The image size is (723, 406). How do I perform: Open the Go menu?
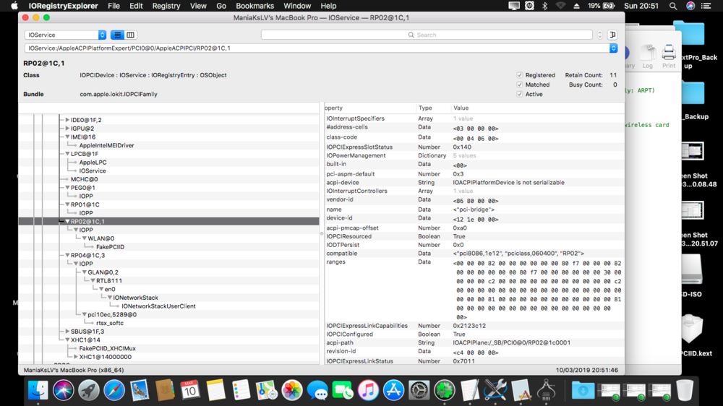[x=221, y=6]
